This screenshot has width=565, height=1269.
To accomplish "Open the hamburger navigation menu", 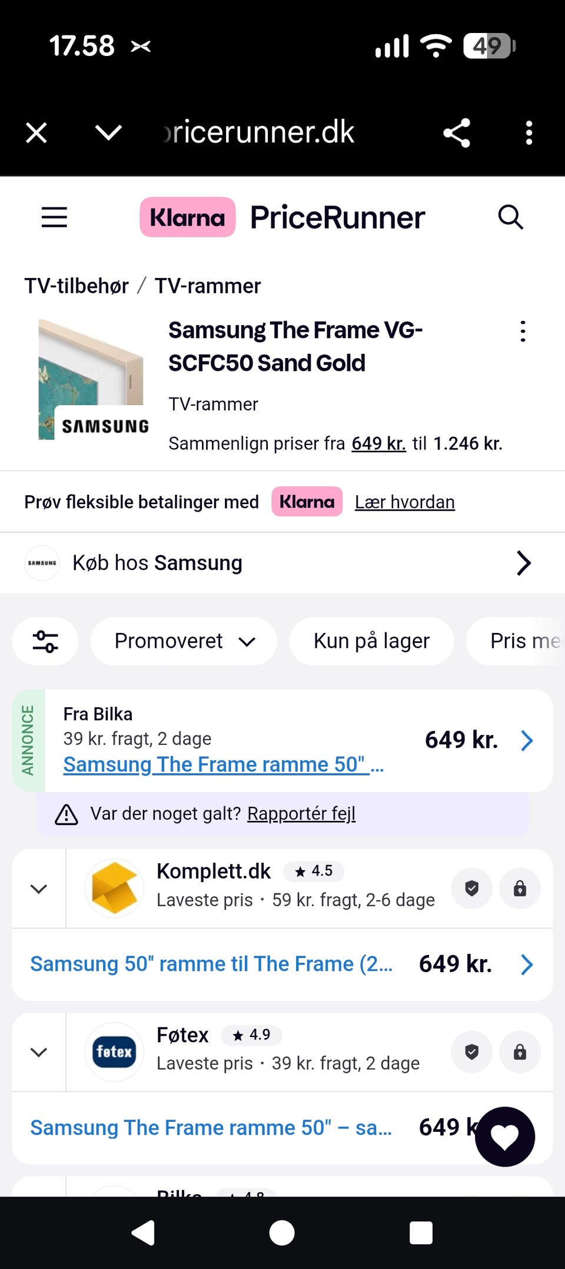I will (54, 217).
